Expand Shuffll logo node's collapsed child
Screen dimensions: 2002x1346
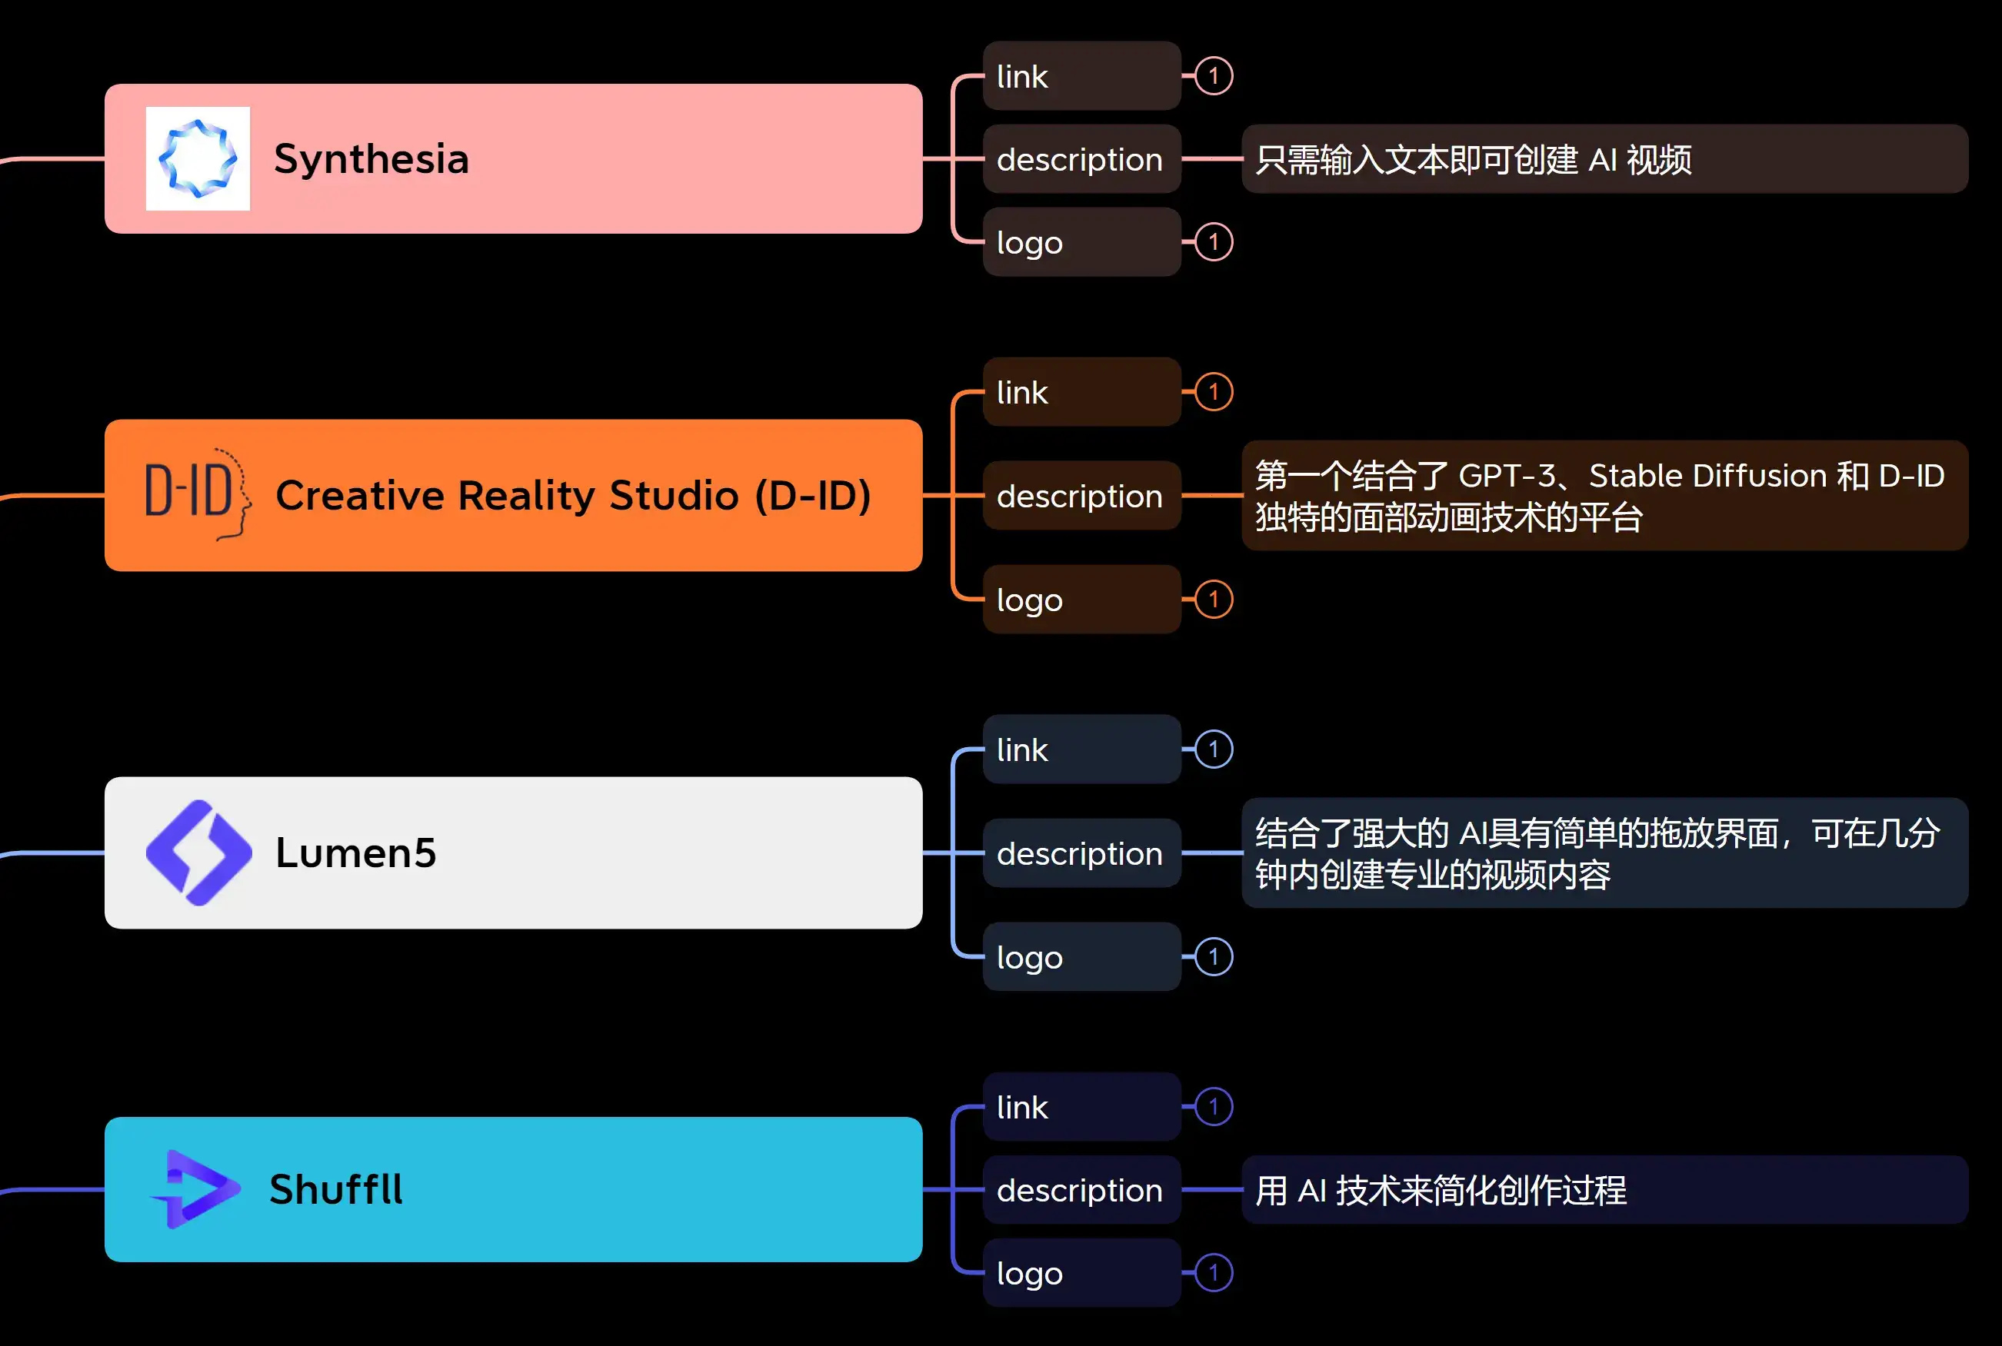pyautogui.click(x=1214, y=1273)
